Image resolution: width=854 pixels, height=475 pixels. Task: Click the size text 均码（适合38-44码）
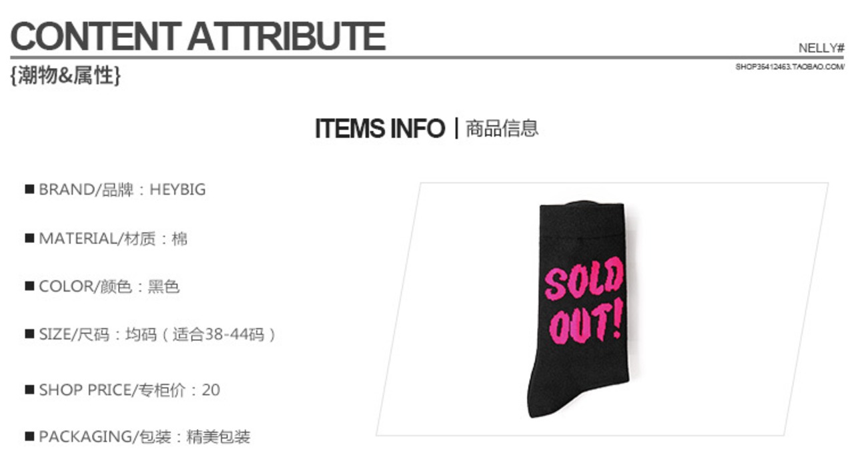(x=200, y=334)
